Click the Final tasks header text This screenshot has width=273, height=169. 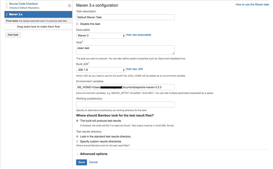[12, 21]
